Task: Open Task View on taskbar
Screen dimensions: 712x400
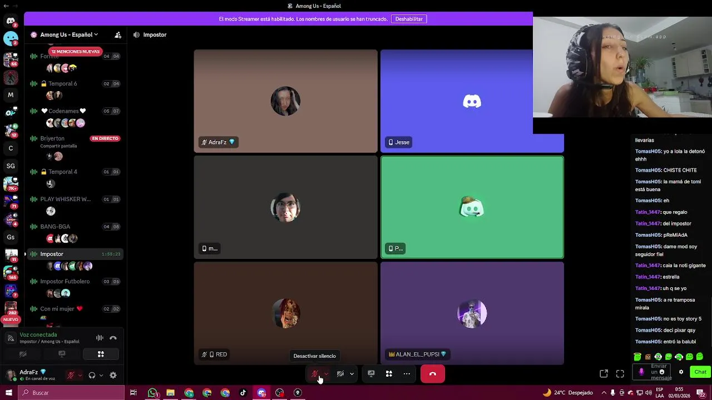Action: point(133,393)
